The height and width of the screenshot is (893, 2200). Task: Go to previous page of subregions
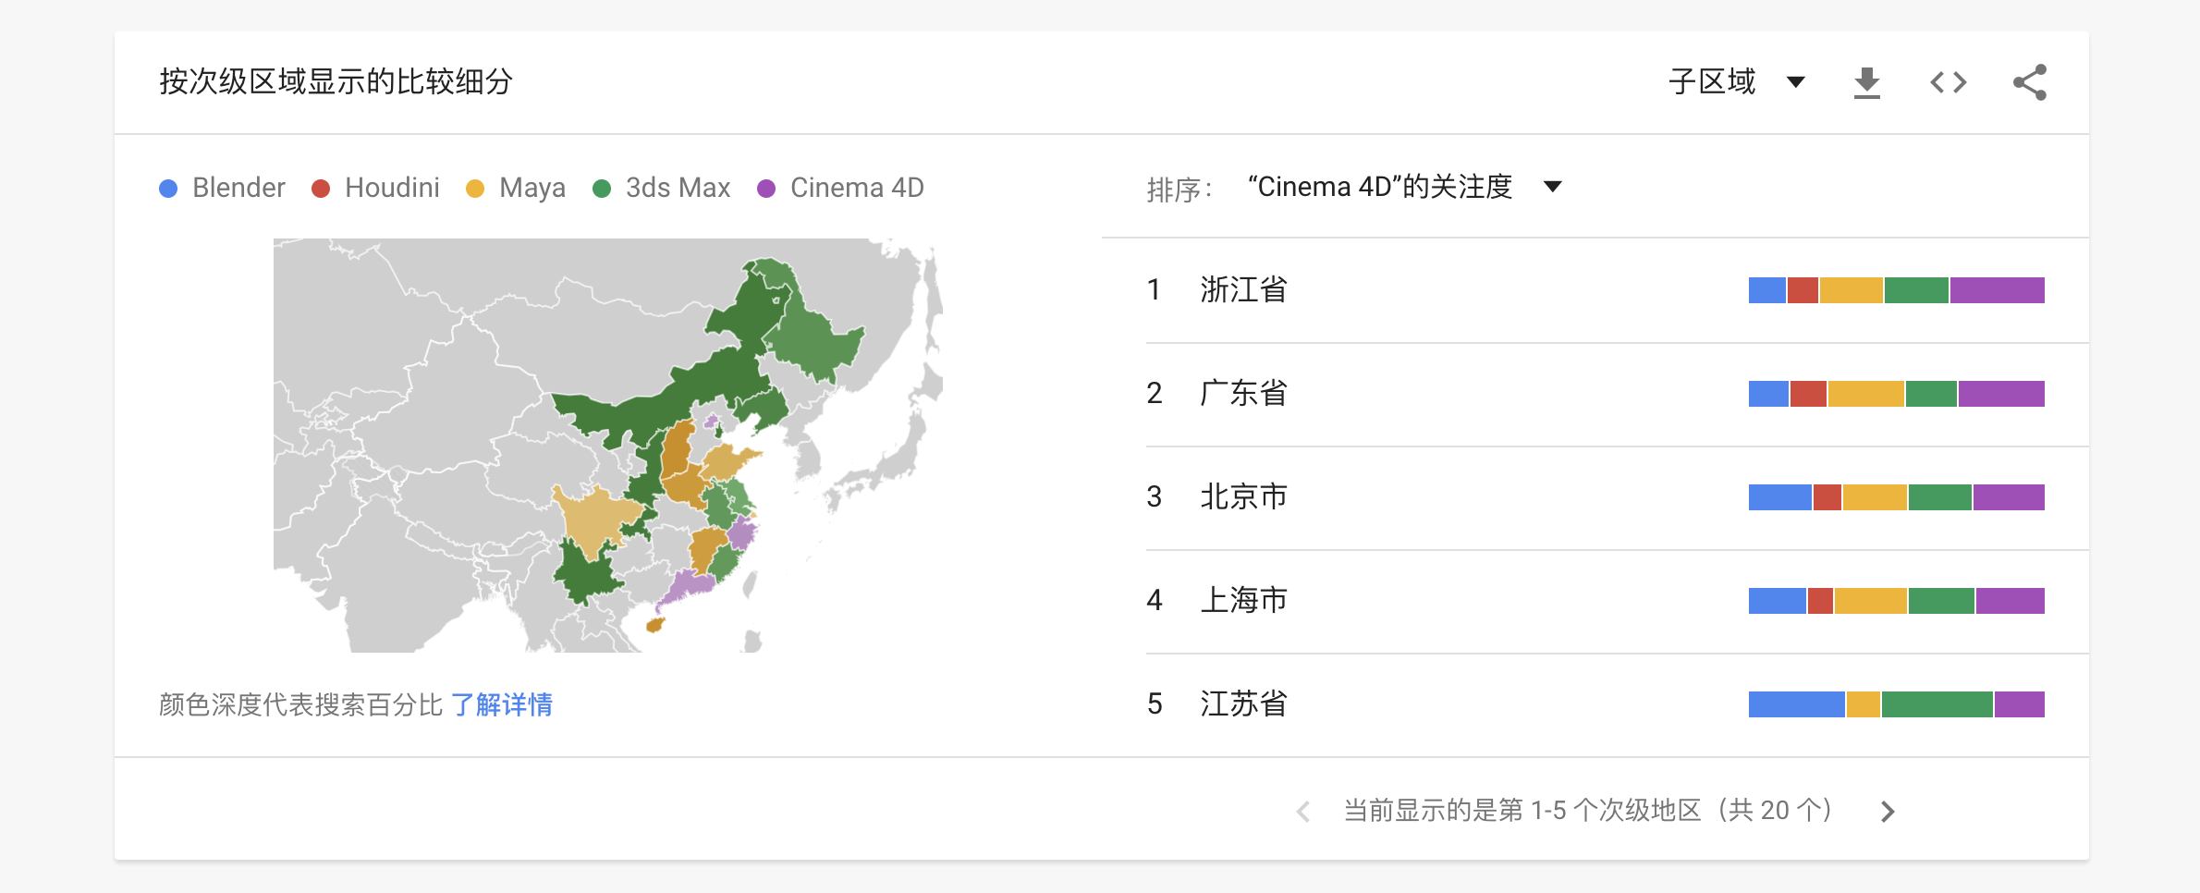[1303, 812]
